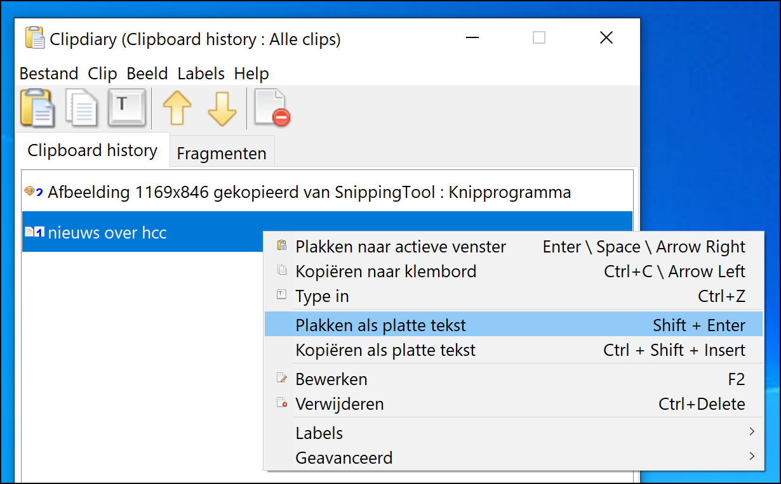The width and height of the screenshot is (781, 484).
Task: Select the Afbeelding 1169x846 clip entry
Action: point(309,192)
